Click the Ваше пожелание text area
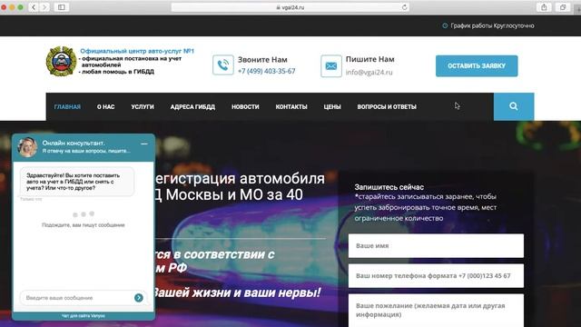The width and height of the screenshot is (581, 327). coord(436,311)
